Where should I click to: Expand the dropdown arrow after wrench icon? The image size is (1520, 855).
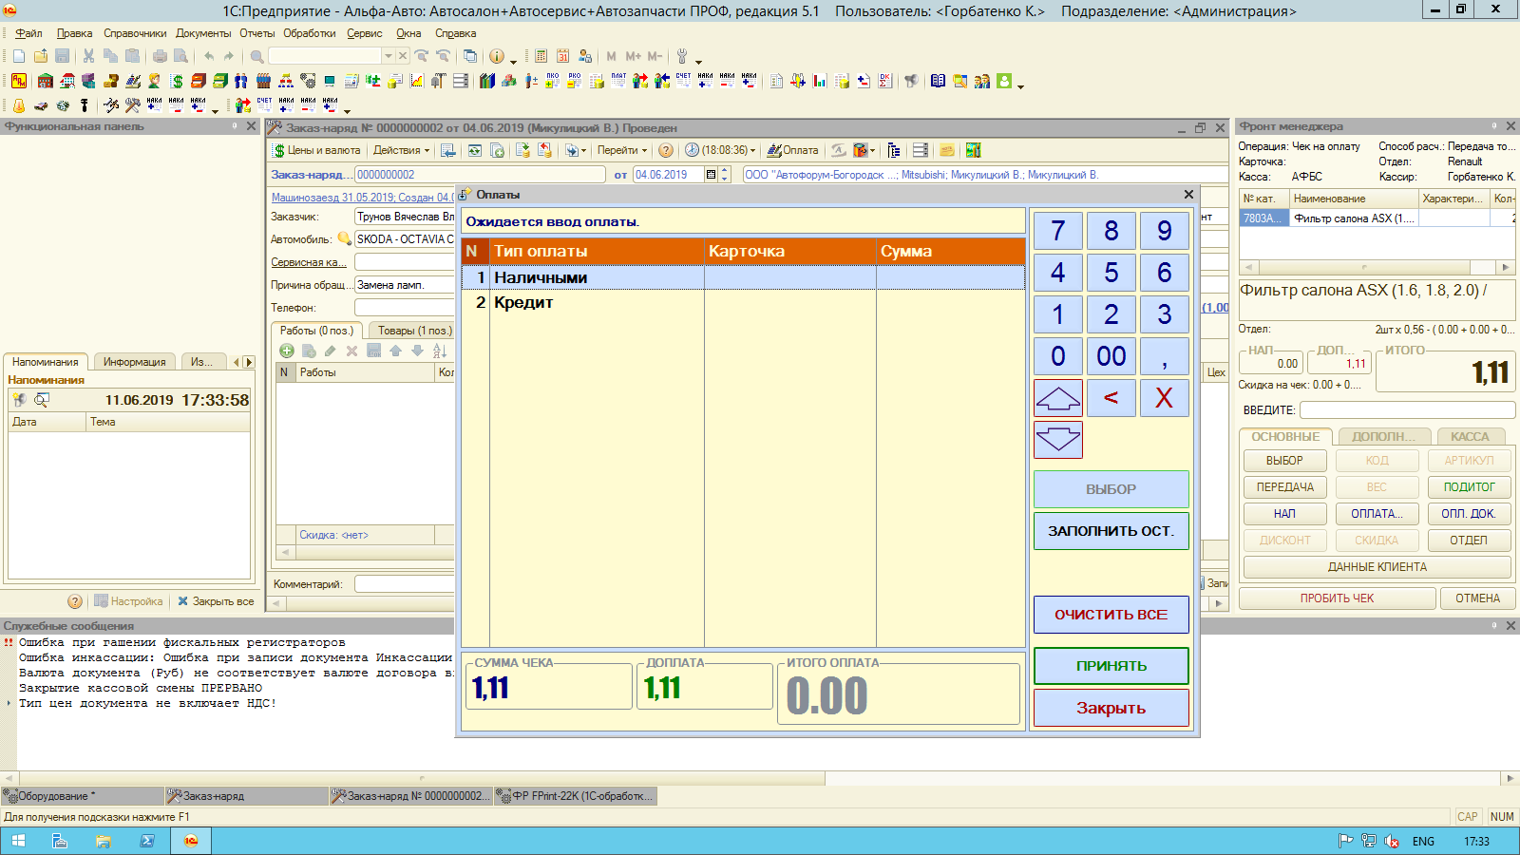point(698,61)
